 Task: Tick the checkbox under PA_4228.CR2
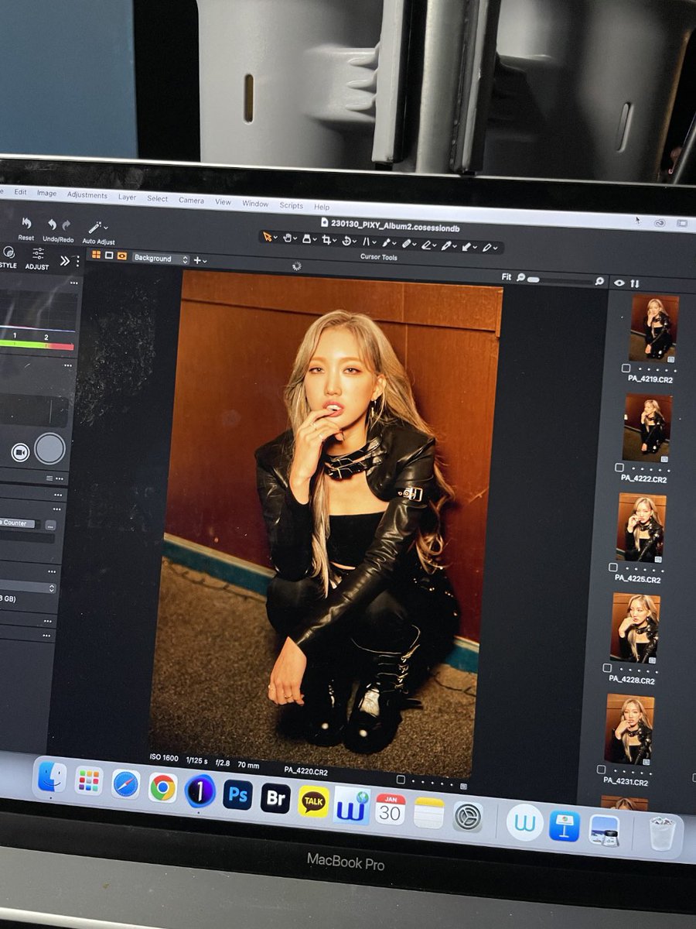tap(607, 668)
